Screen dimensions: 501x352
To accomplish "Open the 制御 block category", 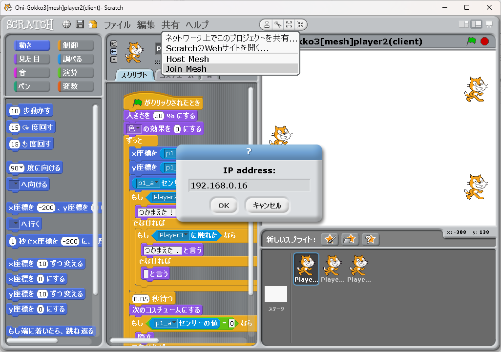I will tap(76, 45).
